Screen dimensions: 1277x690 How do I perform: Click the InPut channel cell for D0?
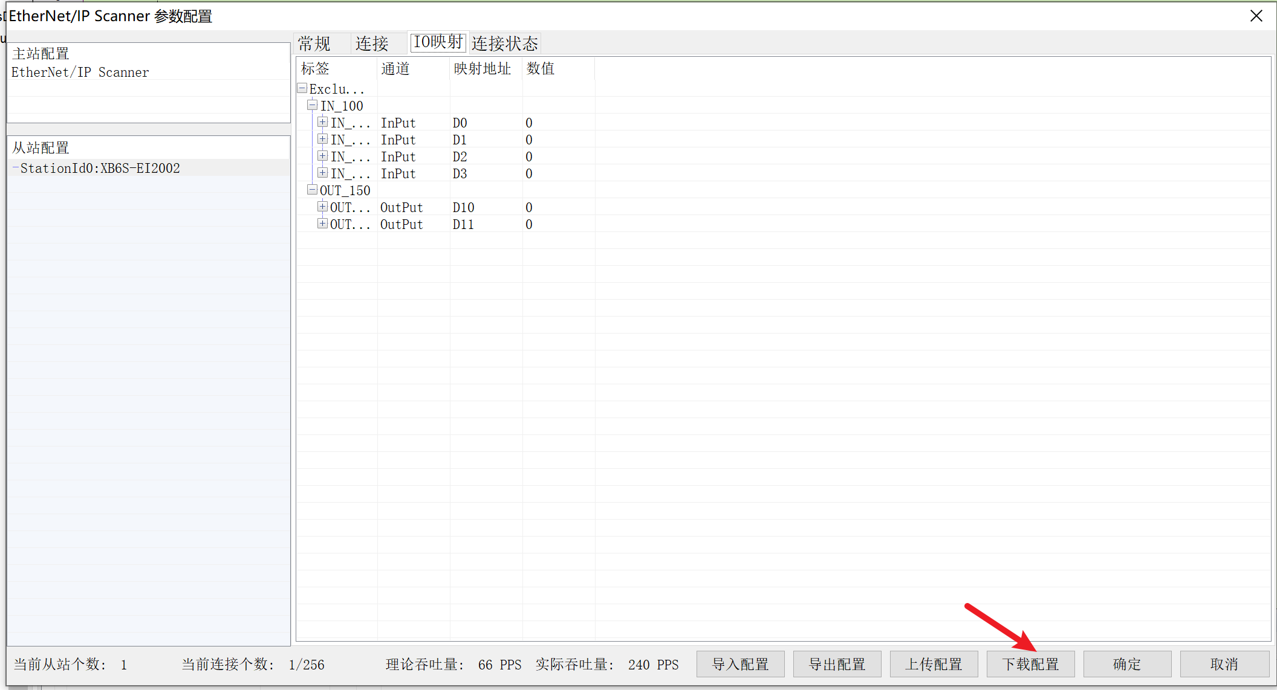(x=398, y=123)
